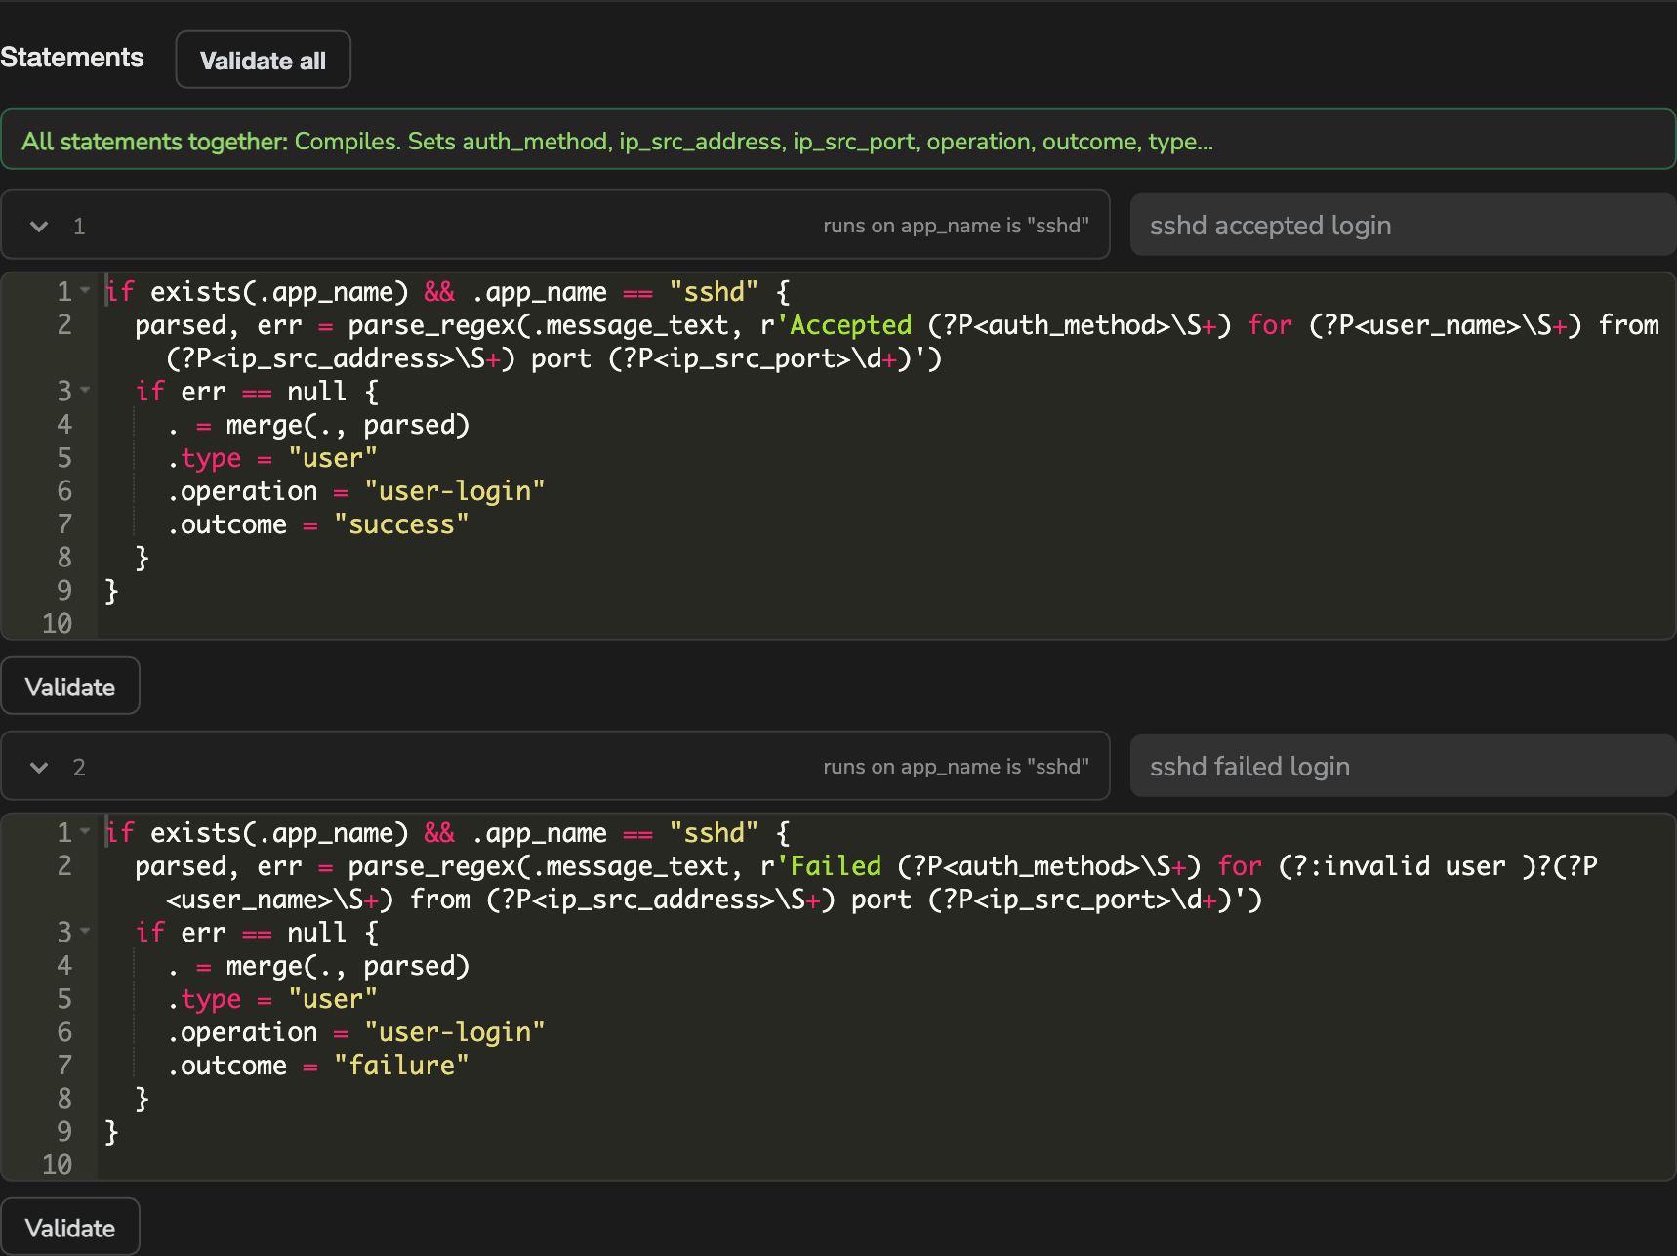Click line number 10 in statement 1 gutter
This screenshot has width=1677, height=1256.
click(x=57, y=624)
